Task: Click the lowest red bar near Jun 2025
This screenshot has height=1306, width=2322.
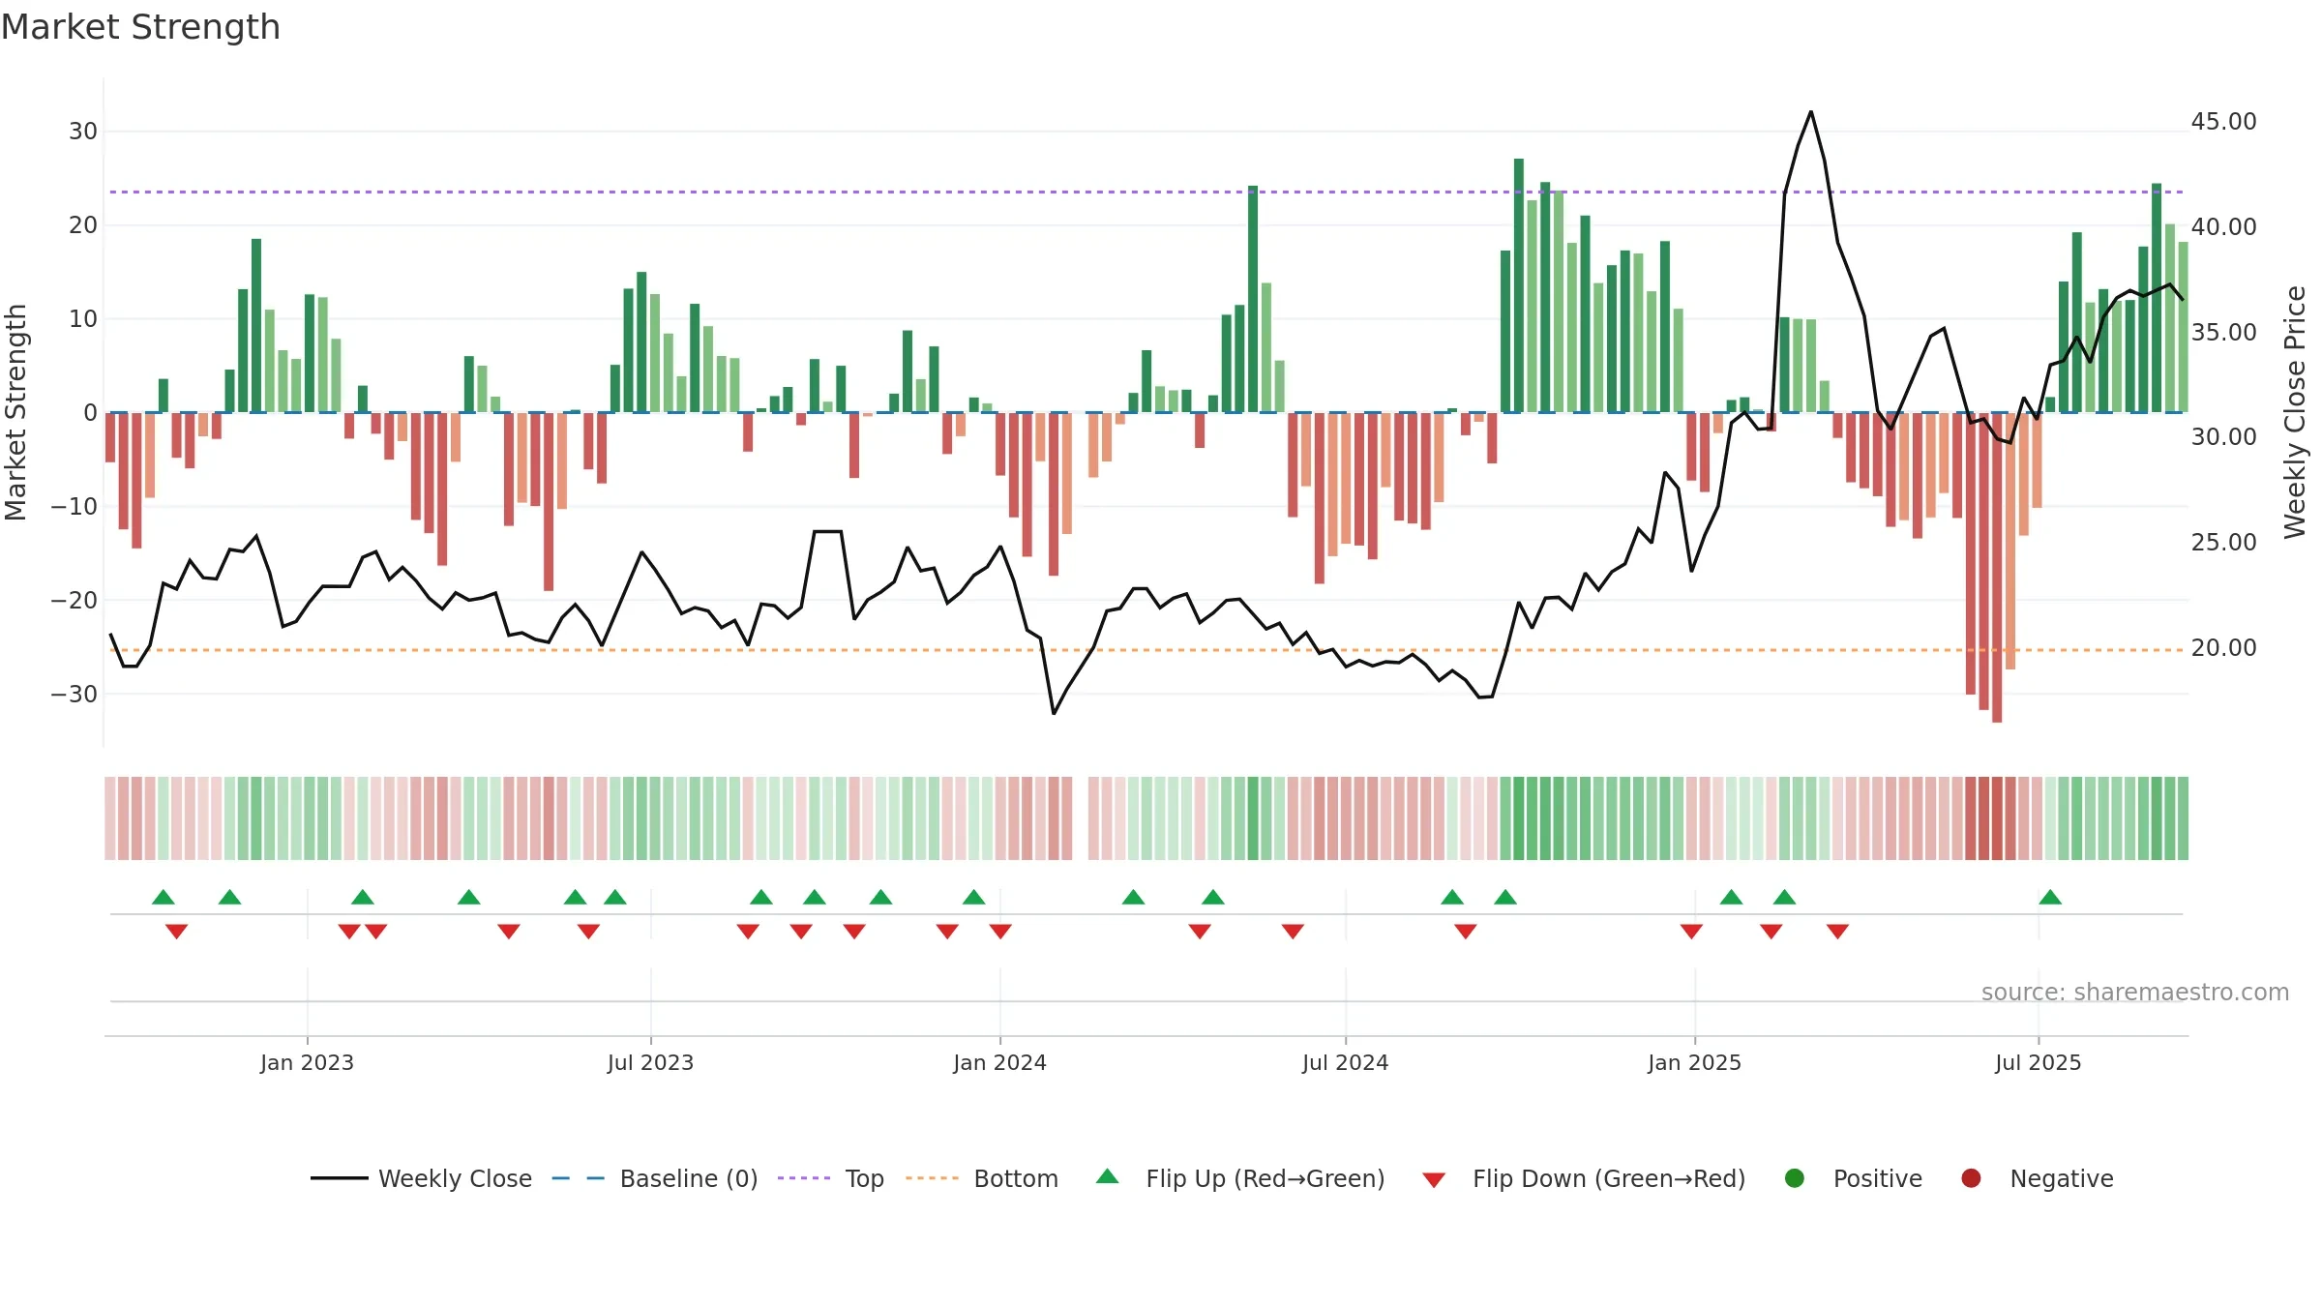Action: pos(1997,567)
